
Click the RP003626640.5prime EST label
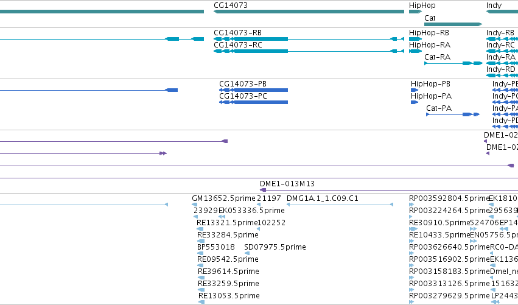point(449,248)
